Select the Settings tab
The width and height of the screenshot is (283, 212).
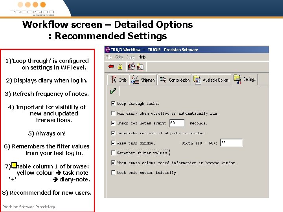245,79
